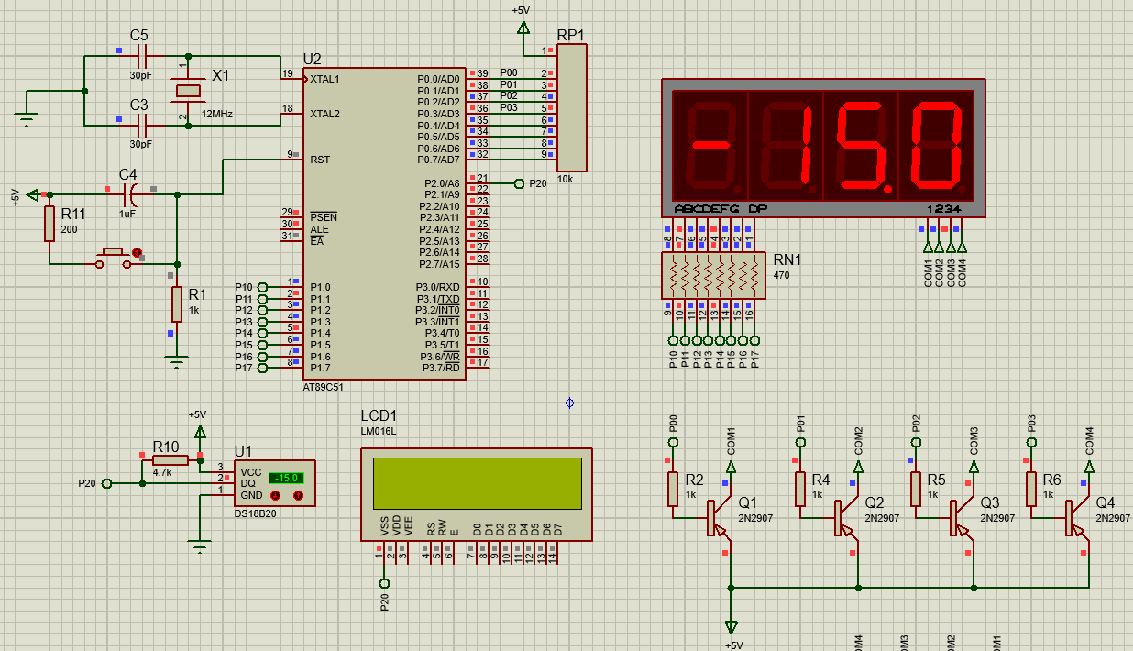Select resistor R11 body
The height and width of the screenshot is (651, 1133).
point(49,224)
